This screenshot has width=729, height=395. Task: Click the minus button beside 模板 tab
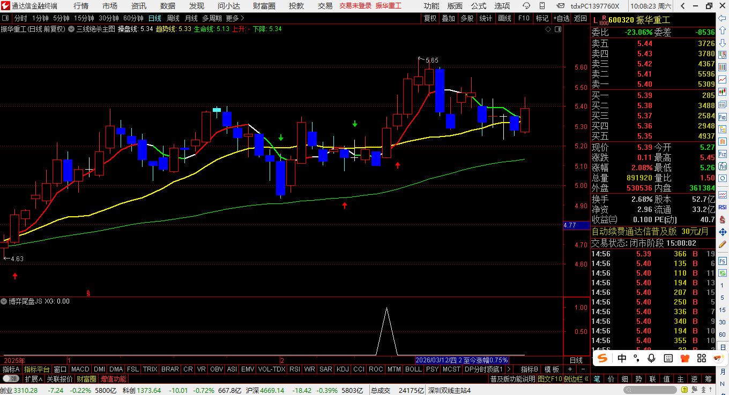pos(583,369)
